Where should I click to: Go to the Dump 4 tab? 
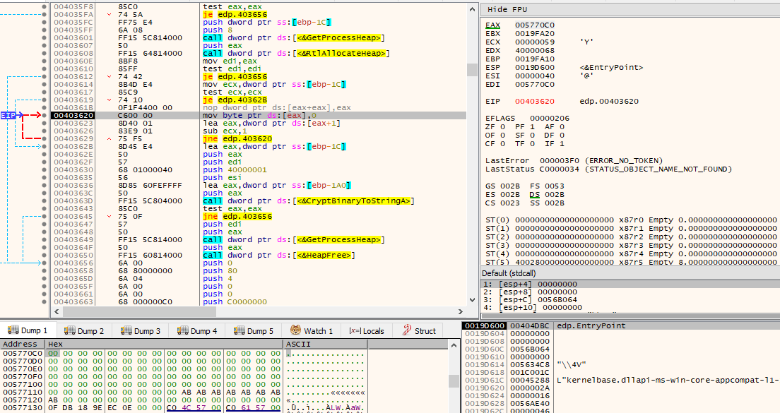(198, 330)
